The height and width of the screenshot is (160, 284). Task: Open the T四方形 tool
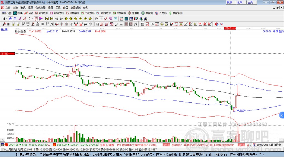point(88,13)
